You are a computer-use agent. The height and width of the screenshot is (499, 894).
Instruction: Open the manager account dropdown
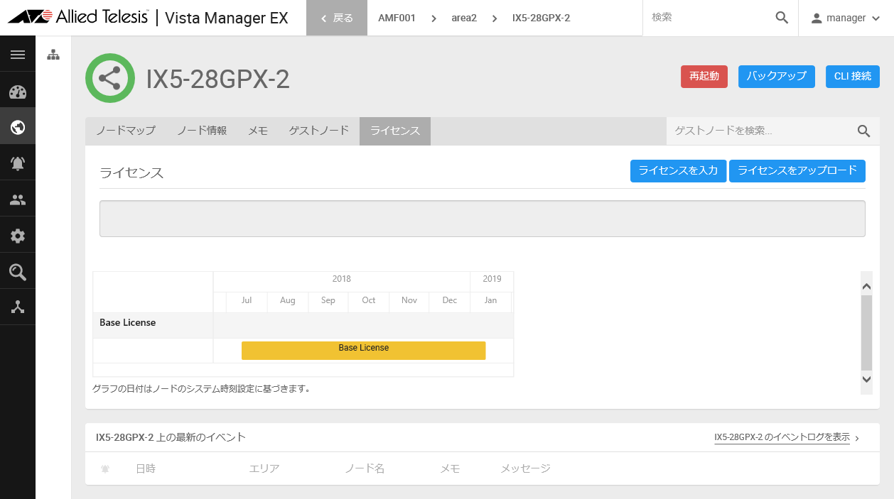click(845, 17)
